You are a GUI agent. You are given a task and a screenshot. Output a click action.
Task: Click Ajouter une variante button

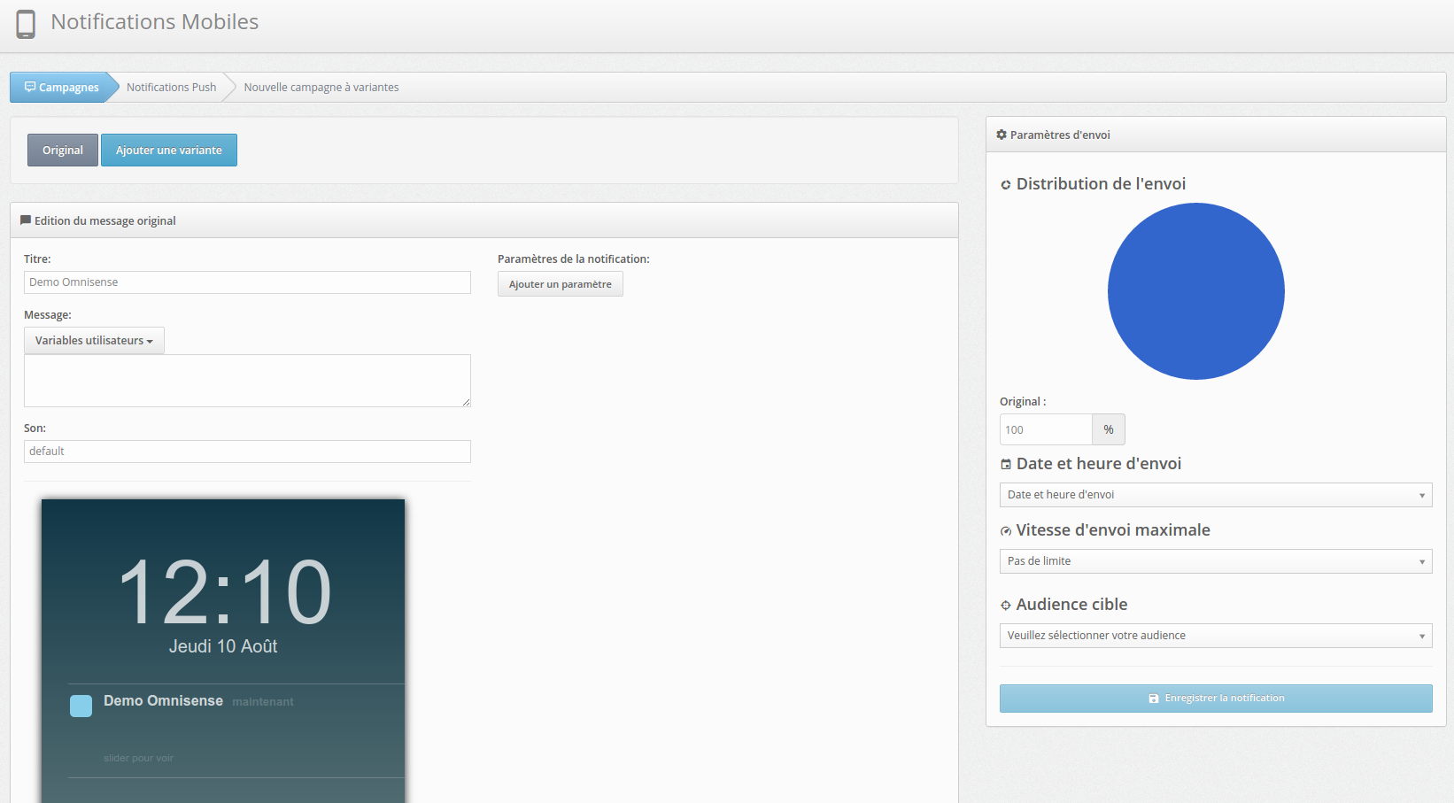(169, 151)
